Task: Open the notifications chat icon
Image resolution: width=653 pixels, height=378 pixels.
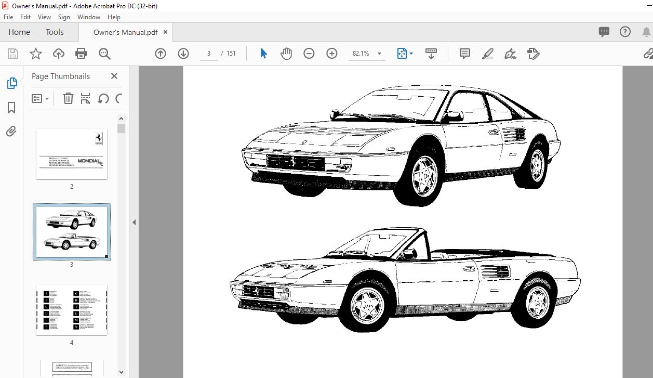Action: pyautogui.click(x=604, y=32)
